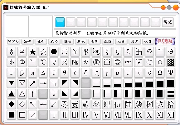Copy the female ♀ symbol
Viewport: 180px width, 125px height.
(x=22, y=52)
